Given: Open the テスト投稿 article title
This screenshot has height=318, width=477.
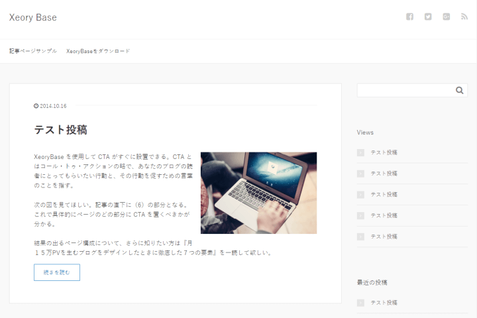Looking at the screenshot, I should (x=60, y=130).
